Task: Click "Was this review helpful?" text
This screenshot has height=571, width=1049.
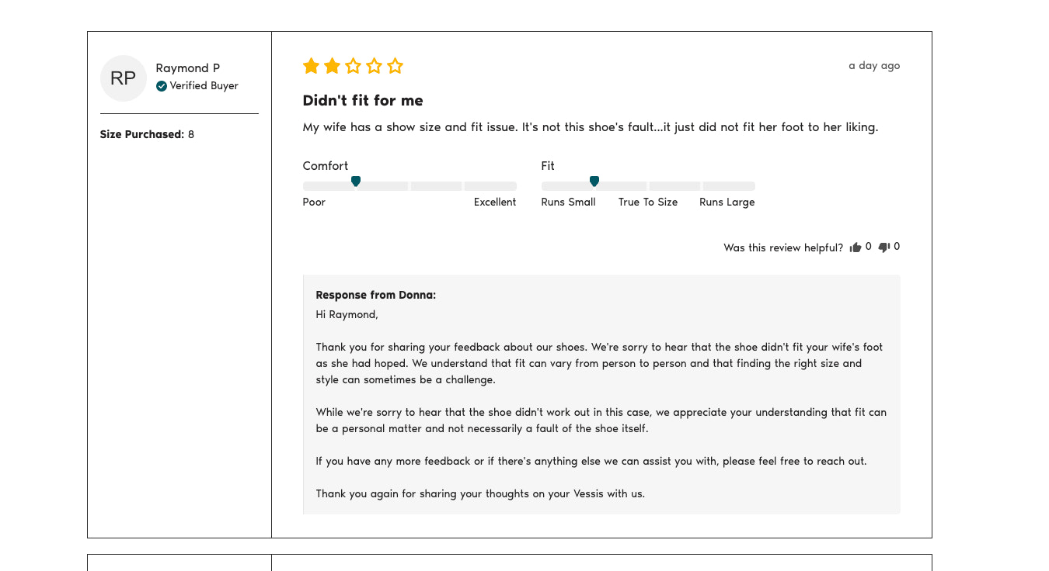Action: pyautogui.click(x=783, y=248)
